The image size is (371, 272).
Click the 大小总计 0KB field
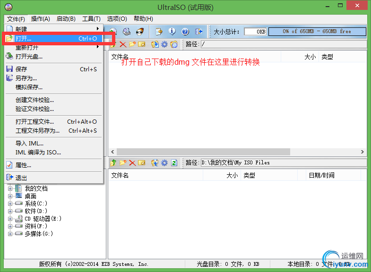[255, 32]
